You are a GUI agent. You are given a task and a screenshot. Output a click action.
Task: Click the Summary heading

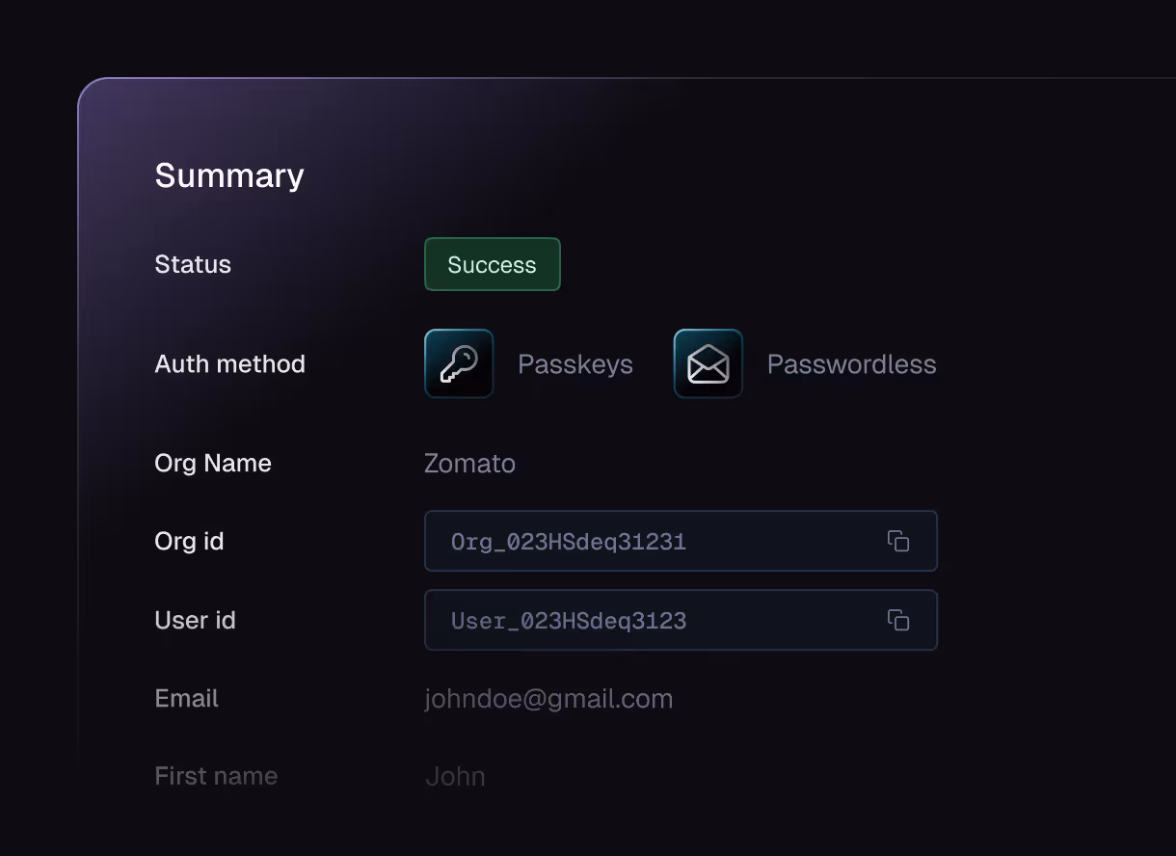tap(229, 175)
